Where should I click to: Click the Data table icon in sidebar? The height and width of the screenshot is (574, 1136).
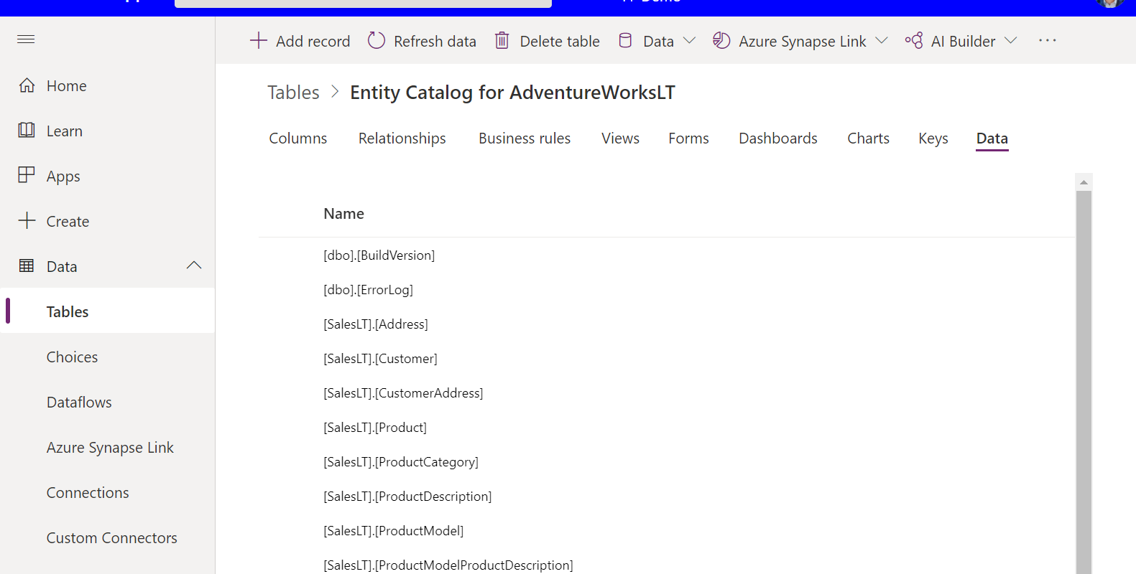tap(27, 265)
